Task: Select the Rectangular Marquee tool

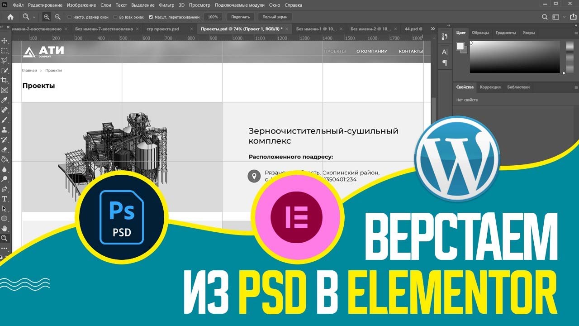Action: [x=5, y=51]
